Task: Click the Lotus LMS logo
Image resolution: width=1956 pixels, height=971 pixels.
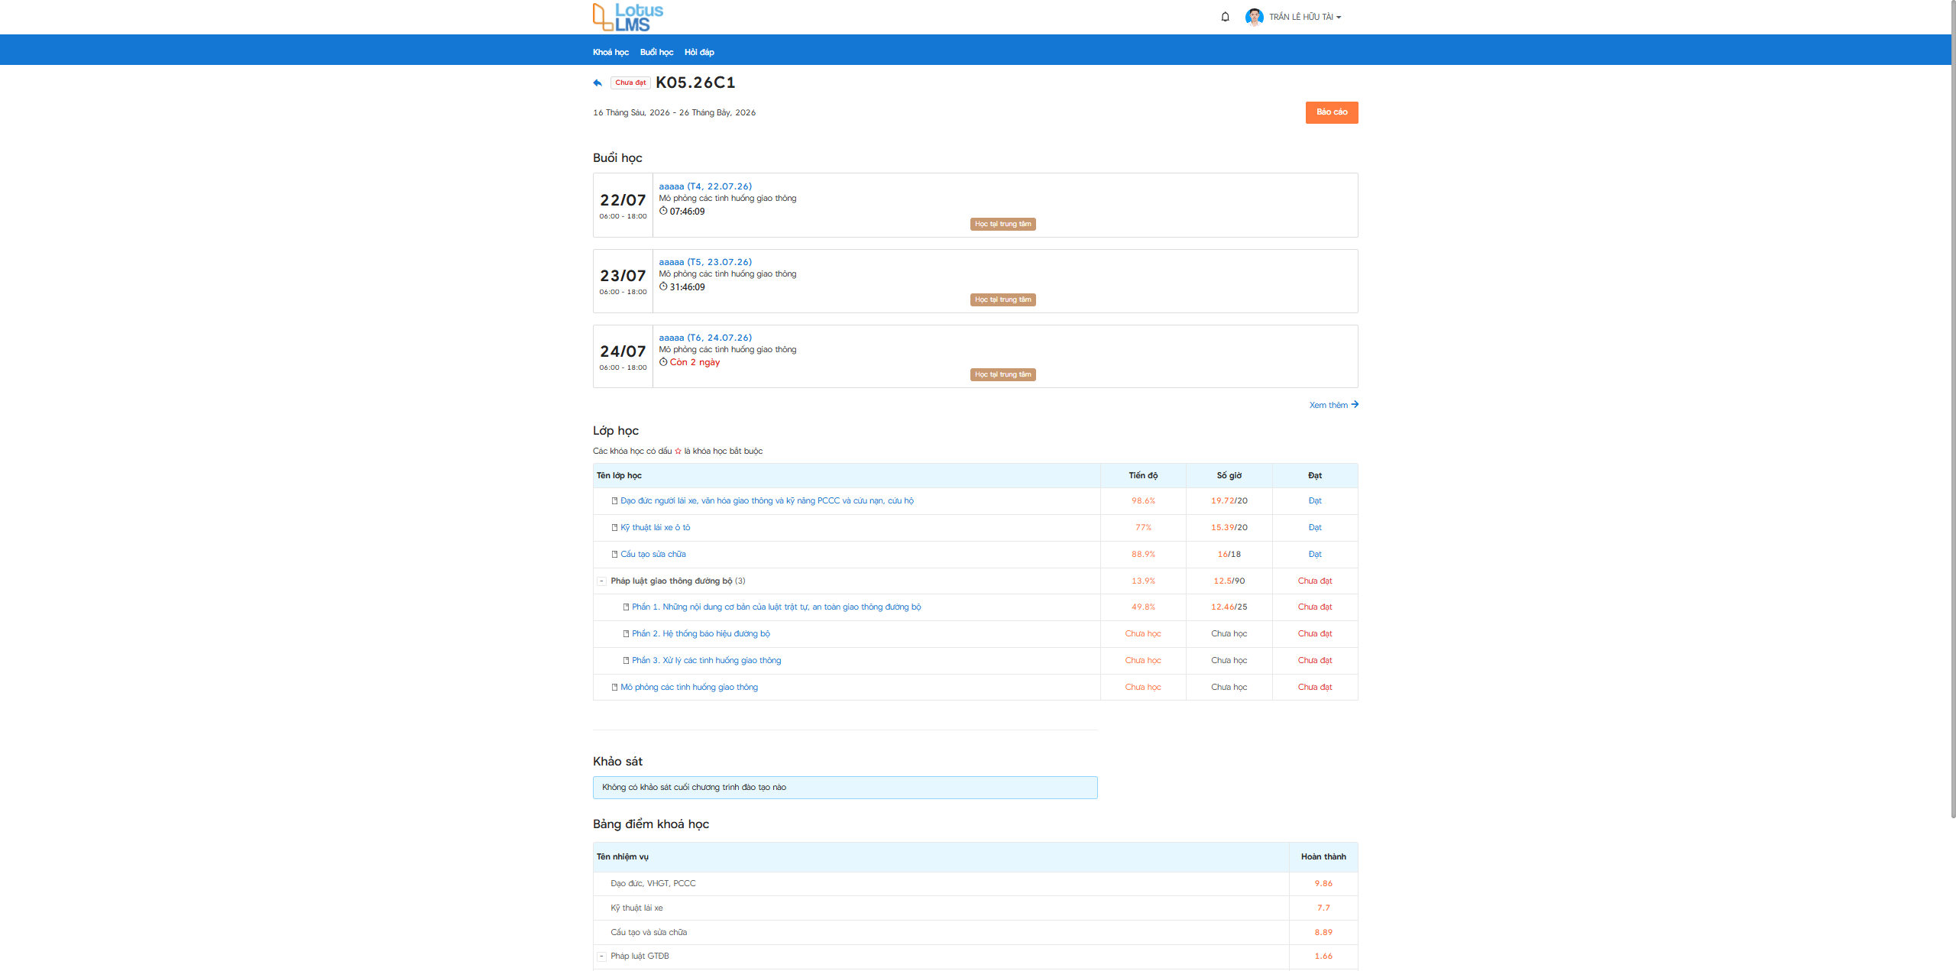Action: point(628,17)
